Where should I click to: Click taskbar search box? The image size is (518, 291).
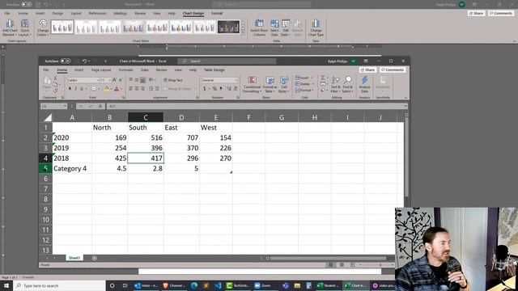[x=59, y=285]
